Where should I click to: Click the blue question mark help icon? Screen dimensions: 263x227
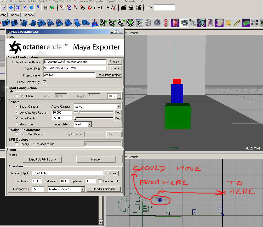point(38,8)
